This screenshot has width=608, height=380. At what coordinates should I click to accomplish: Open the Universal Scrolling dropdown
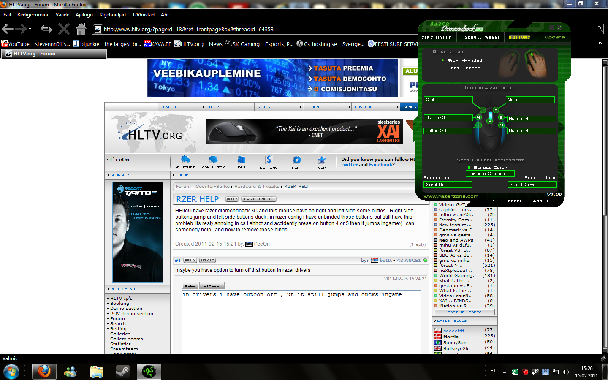click(490, 174)
